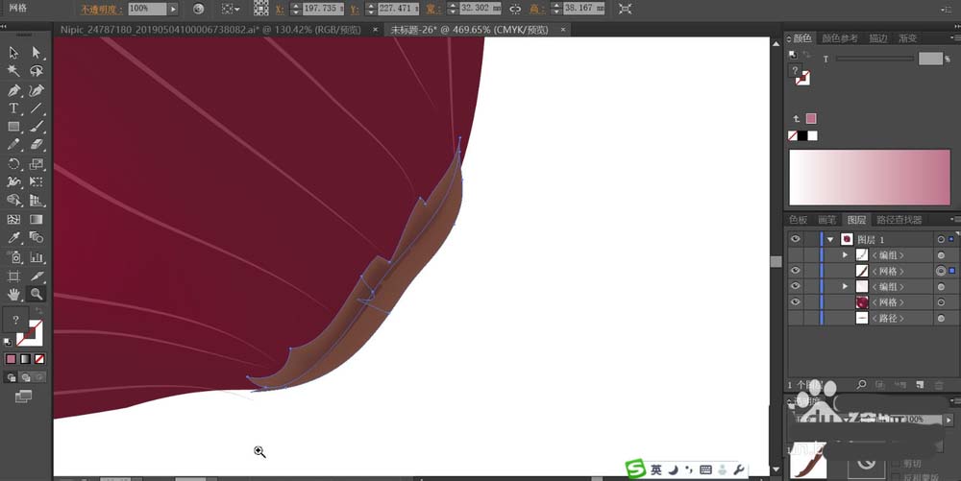
Task: Click the 不透明度 label link
Action: point(102,10)
